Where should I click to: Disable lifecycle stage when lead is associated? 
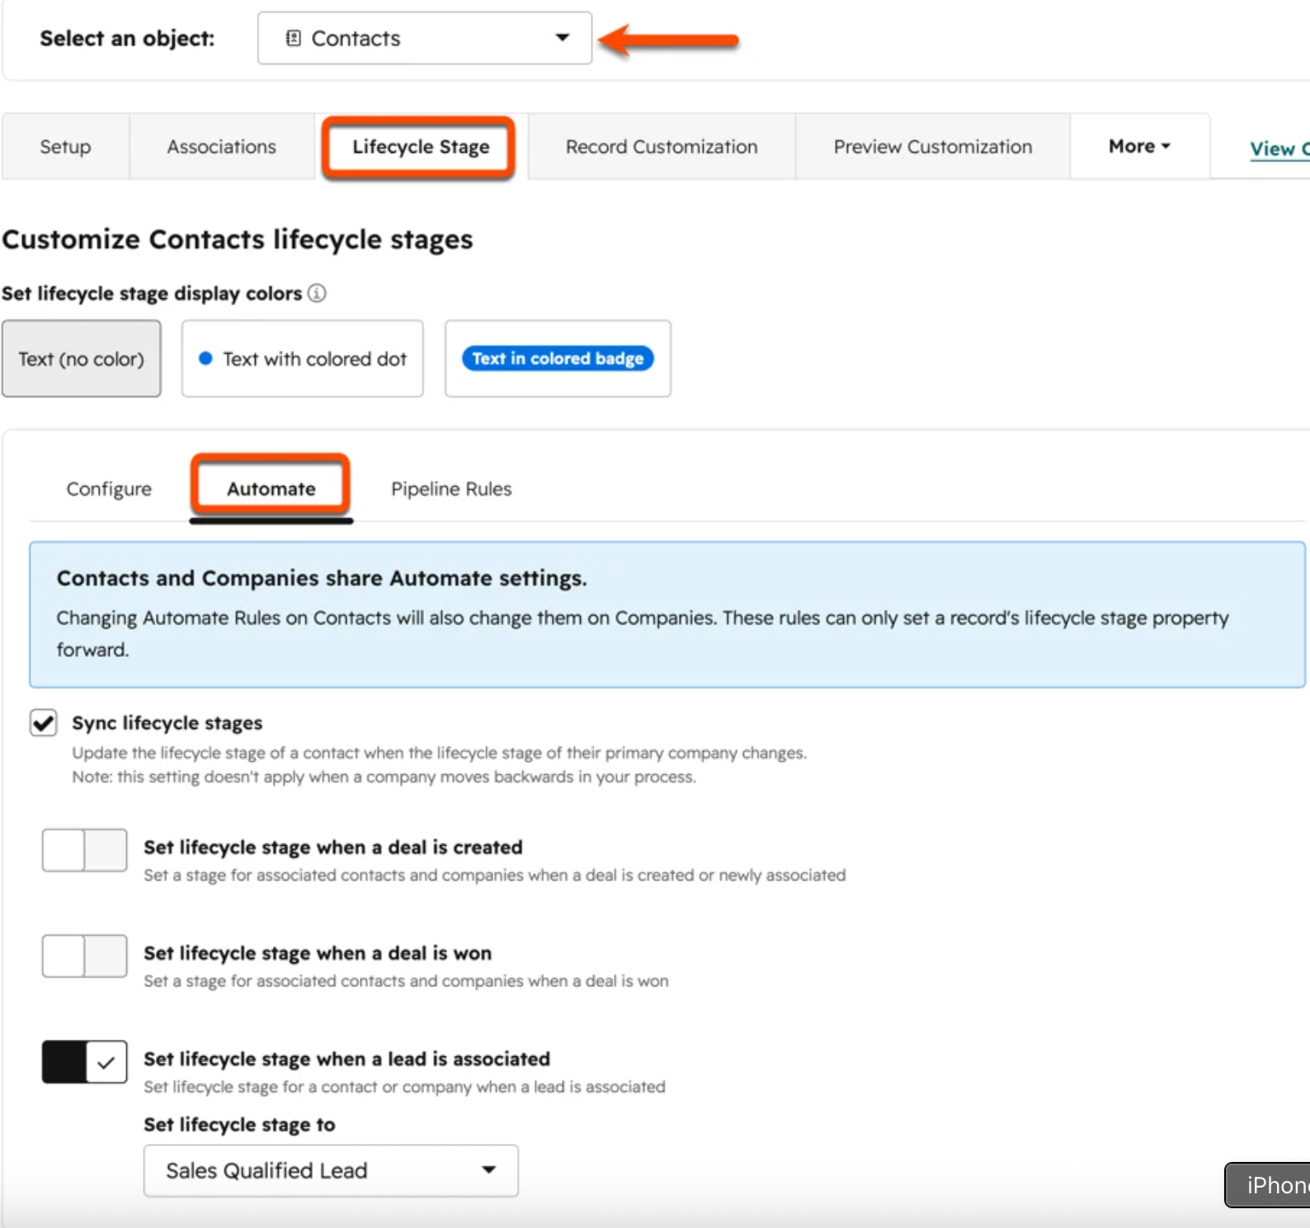84,1061
